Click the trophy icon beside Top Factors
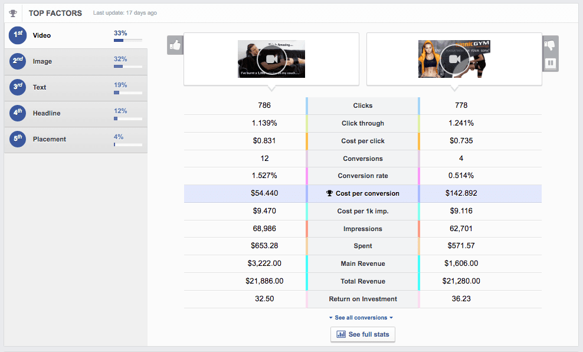The height and width of the screenshot is (352, 583). coord(13,13)
